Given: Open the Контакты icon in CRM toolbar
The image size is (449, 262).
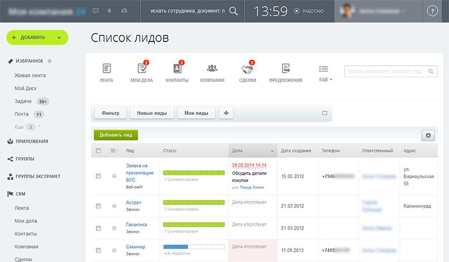Looking at the screenshot, I should point(177,69).
